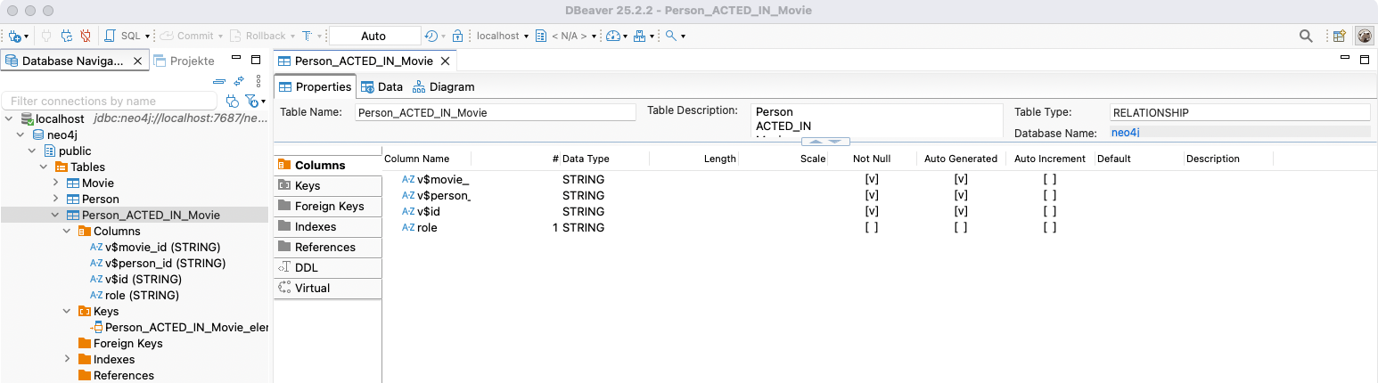Viewport: 1378px width, 383px height.
Task: Switch to the Data sub-tab
Action: click(x=382, y=86)
